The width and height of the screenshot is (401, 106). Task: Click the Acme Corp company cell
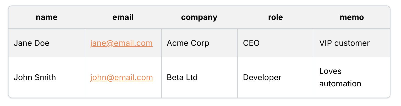(199, 43)
